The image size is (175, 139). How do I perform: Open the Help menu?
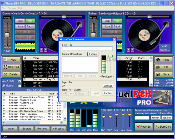[x=21, y=8]
